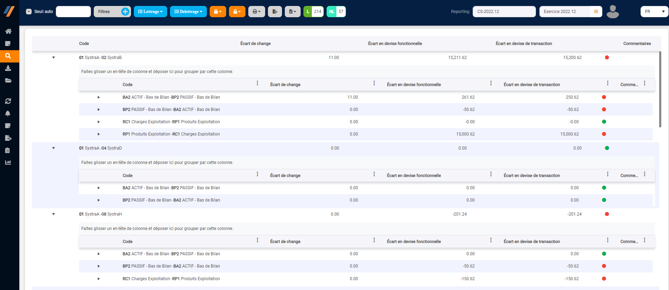Screen dimensions: 669x290
Task: Toggle the Seuil auto checkbox
Action: click(29, 12)
